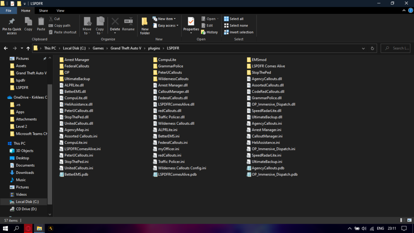Open taskbar search magnifier

click(17, 228)
